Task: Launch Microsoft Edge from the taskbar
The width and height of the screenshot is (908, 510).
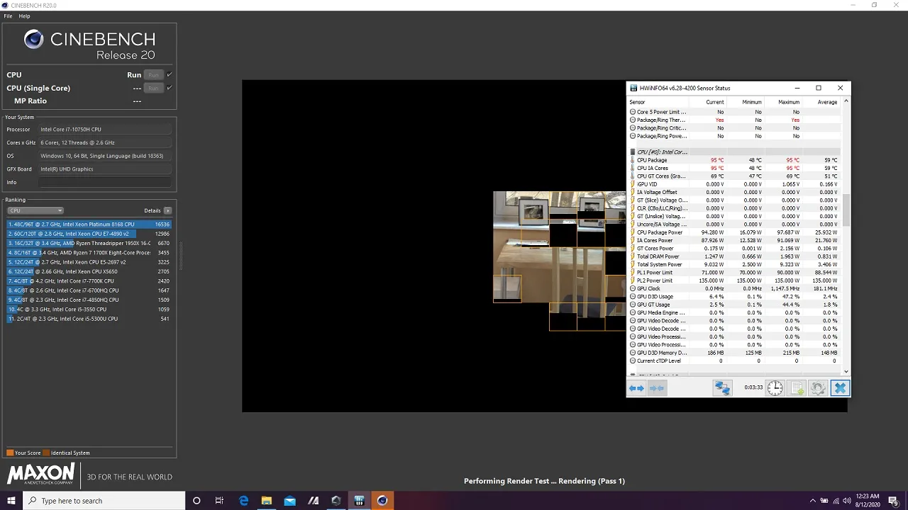Action: tap(243, 501)
